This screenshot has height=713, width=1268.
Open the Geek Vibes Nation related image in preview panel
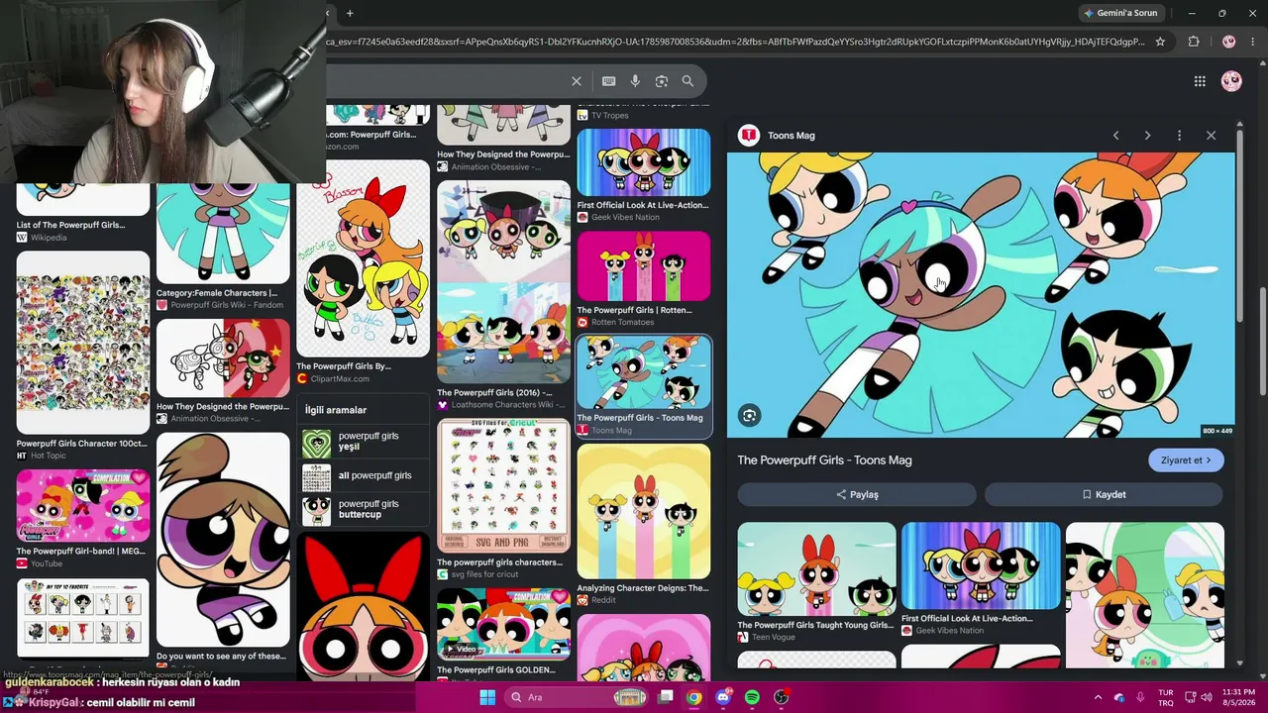981,566
